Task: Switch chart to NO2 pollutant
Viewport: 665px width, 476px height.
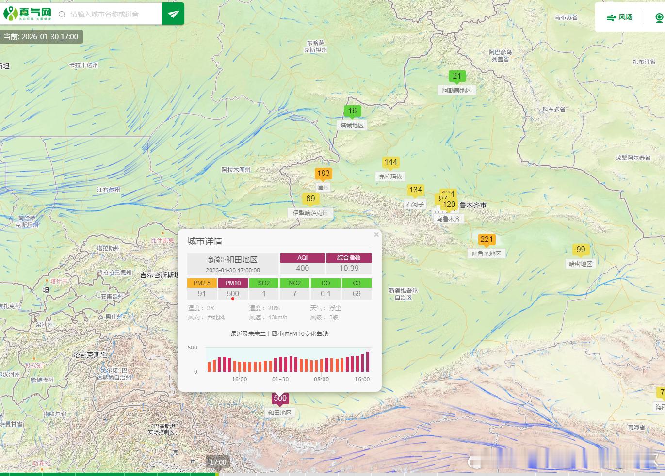Action: click(x=294, y=283)
